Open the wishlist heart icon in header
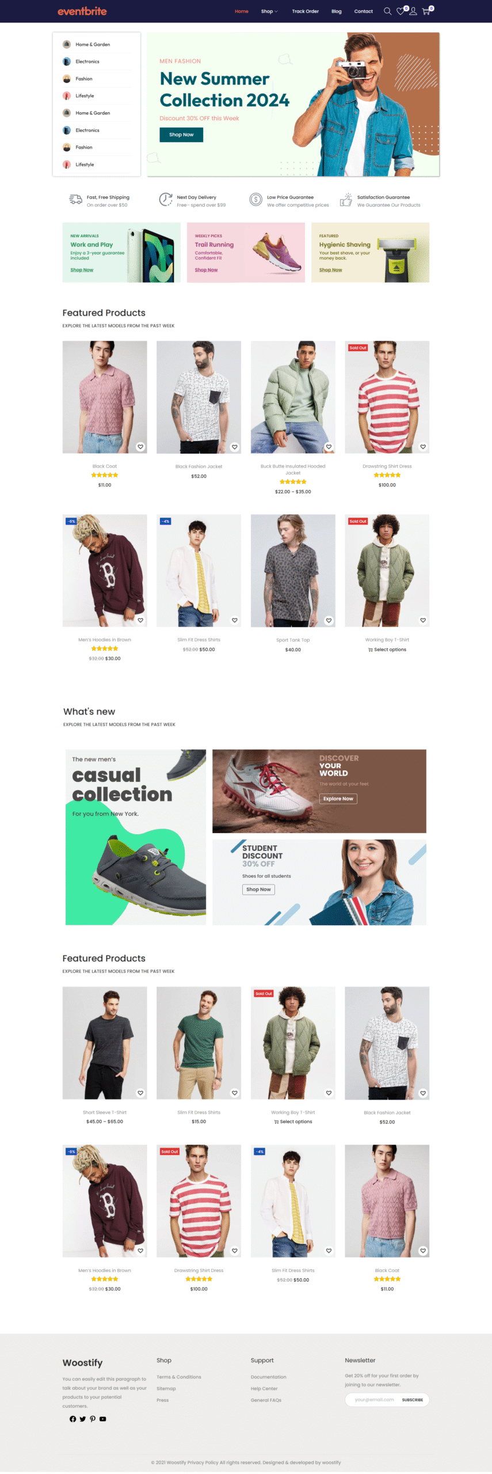 [x=401, y=11]
